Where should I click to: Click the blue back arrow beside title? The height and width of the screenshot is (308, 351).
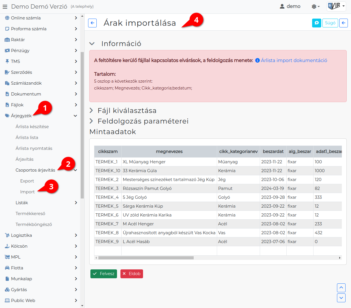point(92,23)
